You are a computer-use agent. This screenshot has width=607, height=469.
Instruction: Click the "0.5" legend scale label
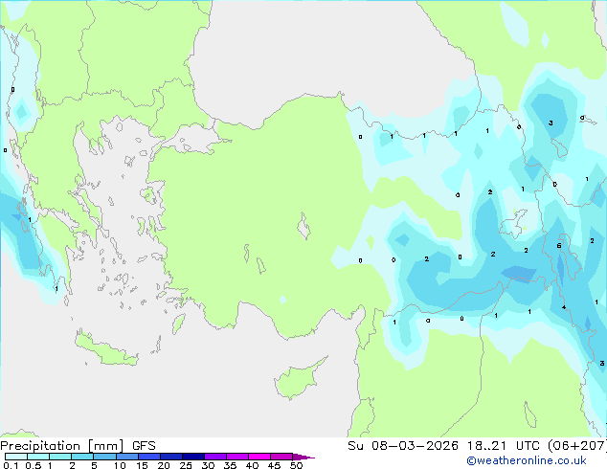pos(34,465)
